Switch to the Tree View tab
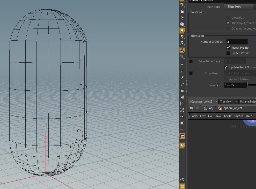The height and width of the screenshot is (189, 256). click(226, 101)
